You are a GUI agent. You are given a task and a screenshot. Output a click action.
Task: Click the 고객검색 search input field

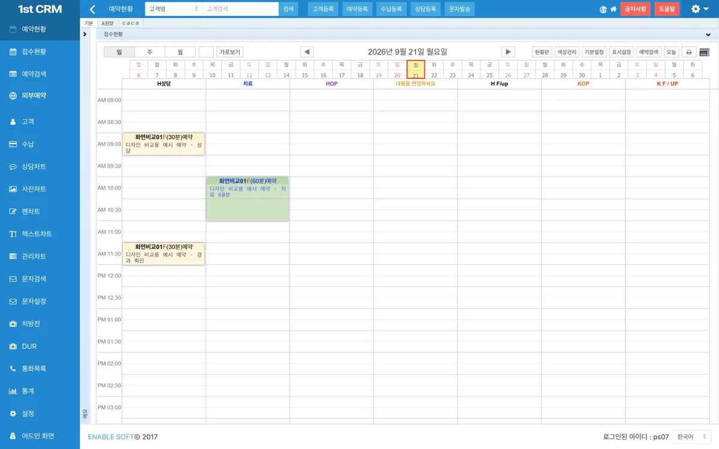click(240, 9)
